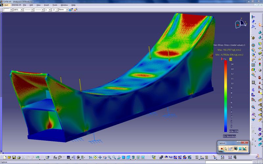263x164 pixels.
Task: Click the New file icon in bottom toolbar
Action: 5,158
